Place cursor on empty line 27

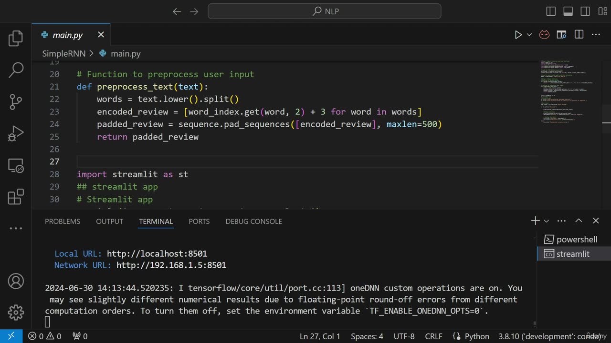point(307,161)
